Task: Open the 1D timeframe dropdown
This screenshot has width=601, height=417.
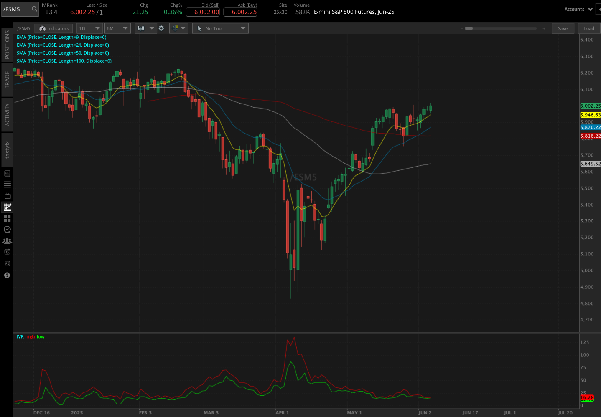Action: tap(89, 28)
